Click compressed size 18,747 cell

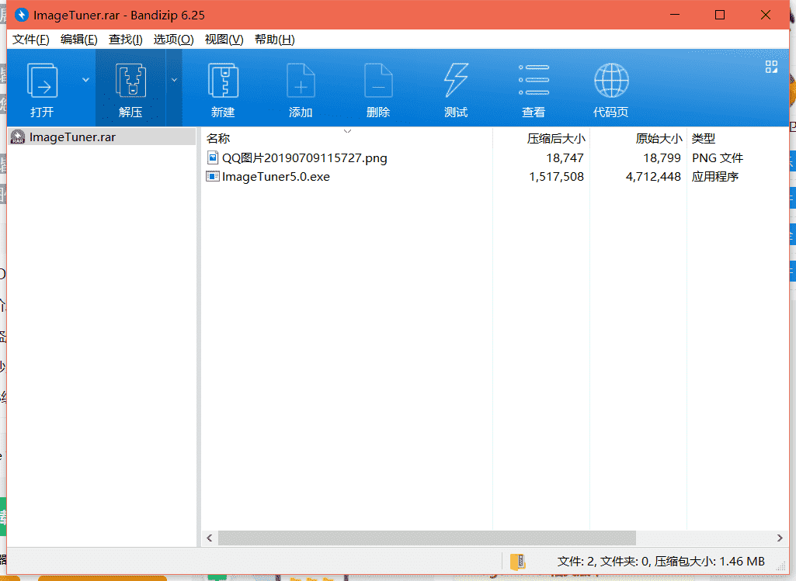pos(565,158)
